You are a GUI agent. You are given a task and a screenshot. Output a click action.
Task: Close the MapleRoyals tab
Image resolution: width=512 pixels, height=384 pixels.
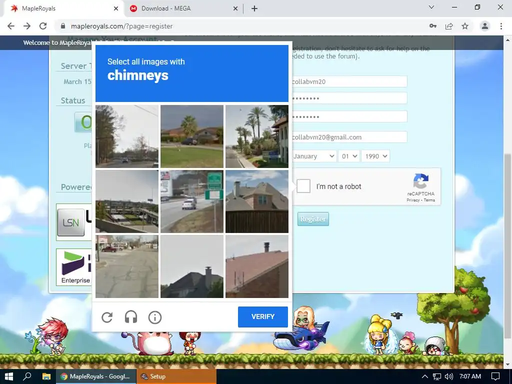click(116, 8)
